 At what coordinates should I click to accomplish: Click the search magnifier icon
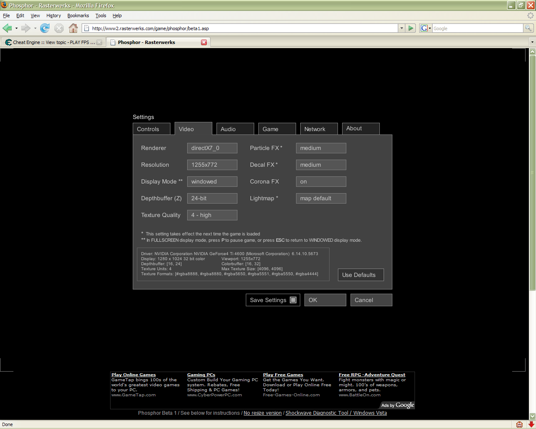coord(528,28)
